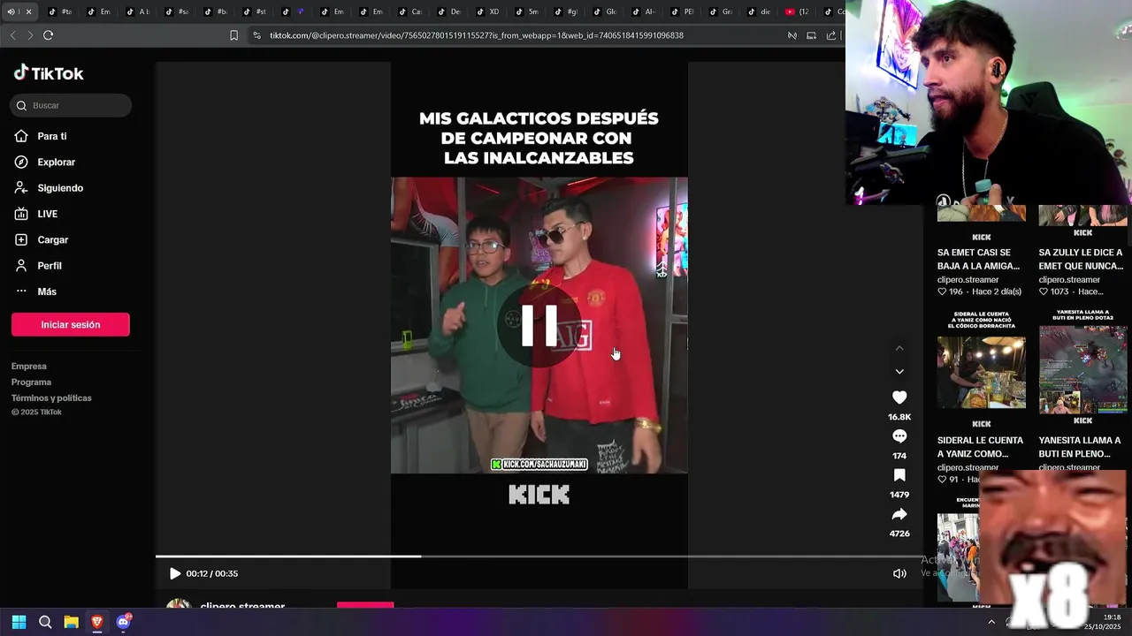Go forward in browser history
This screenshot has height=636, width=1132.
pyautogui.click(x=30, y=35)
